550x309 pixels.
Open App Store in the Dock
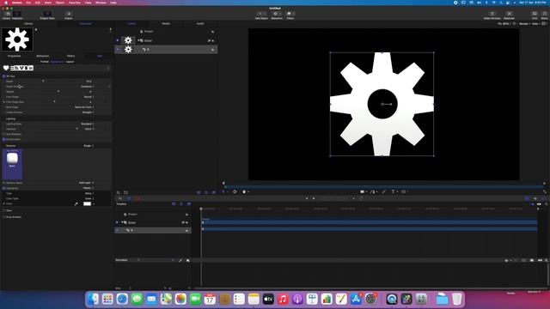356,300
